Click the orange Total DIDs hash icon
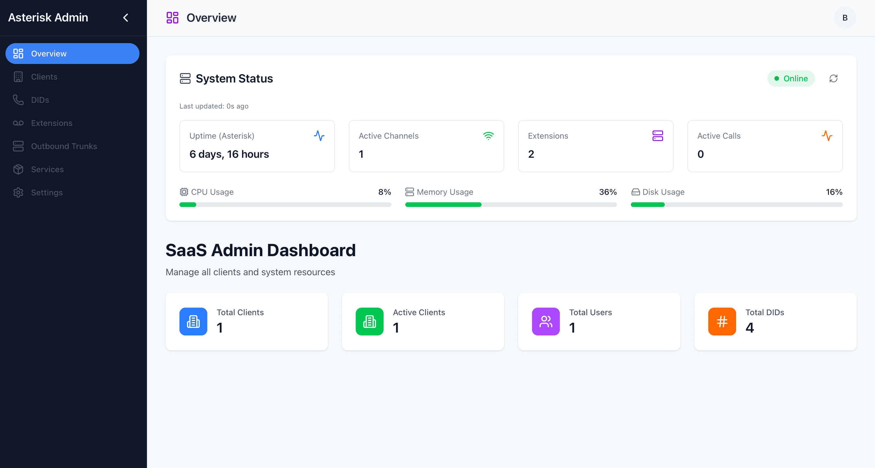The width and height of the screenshot is (875, 468). [722, 322]
